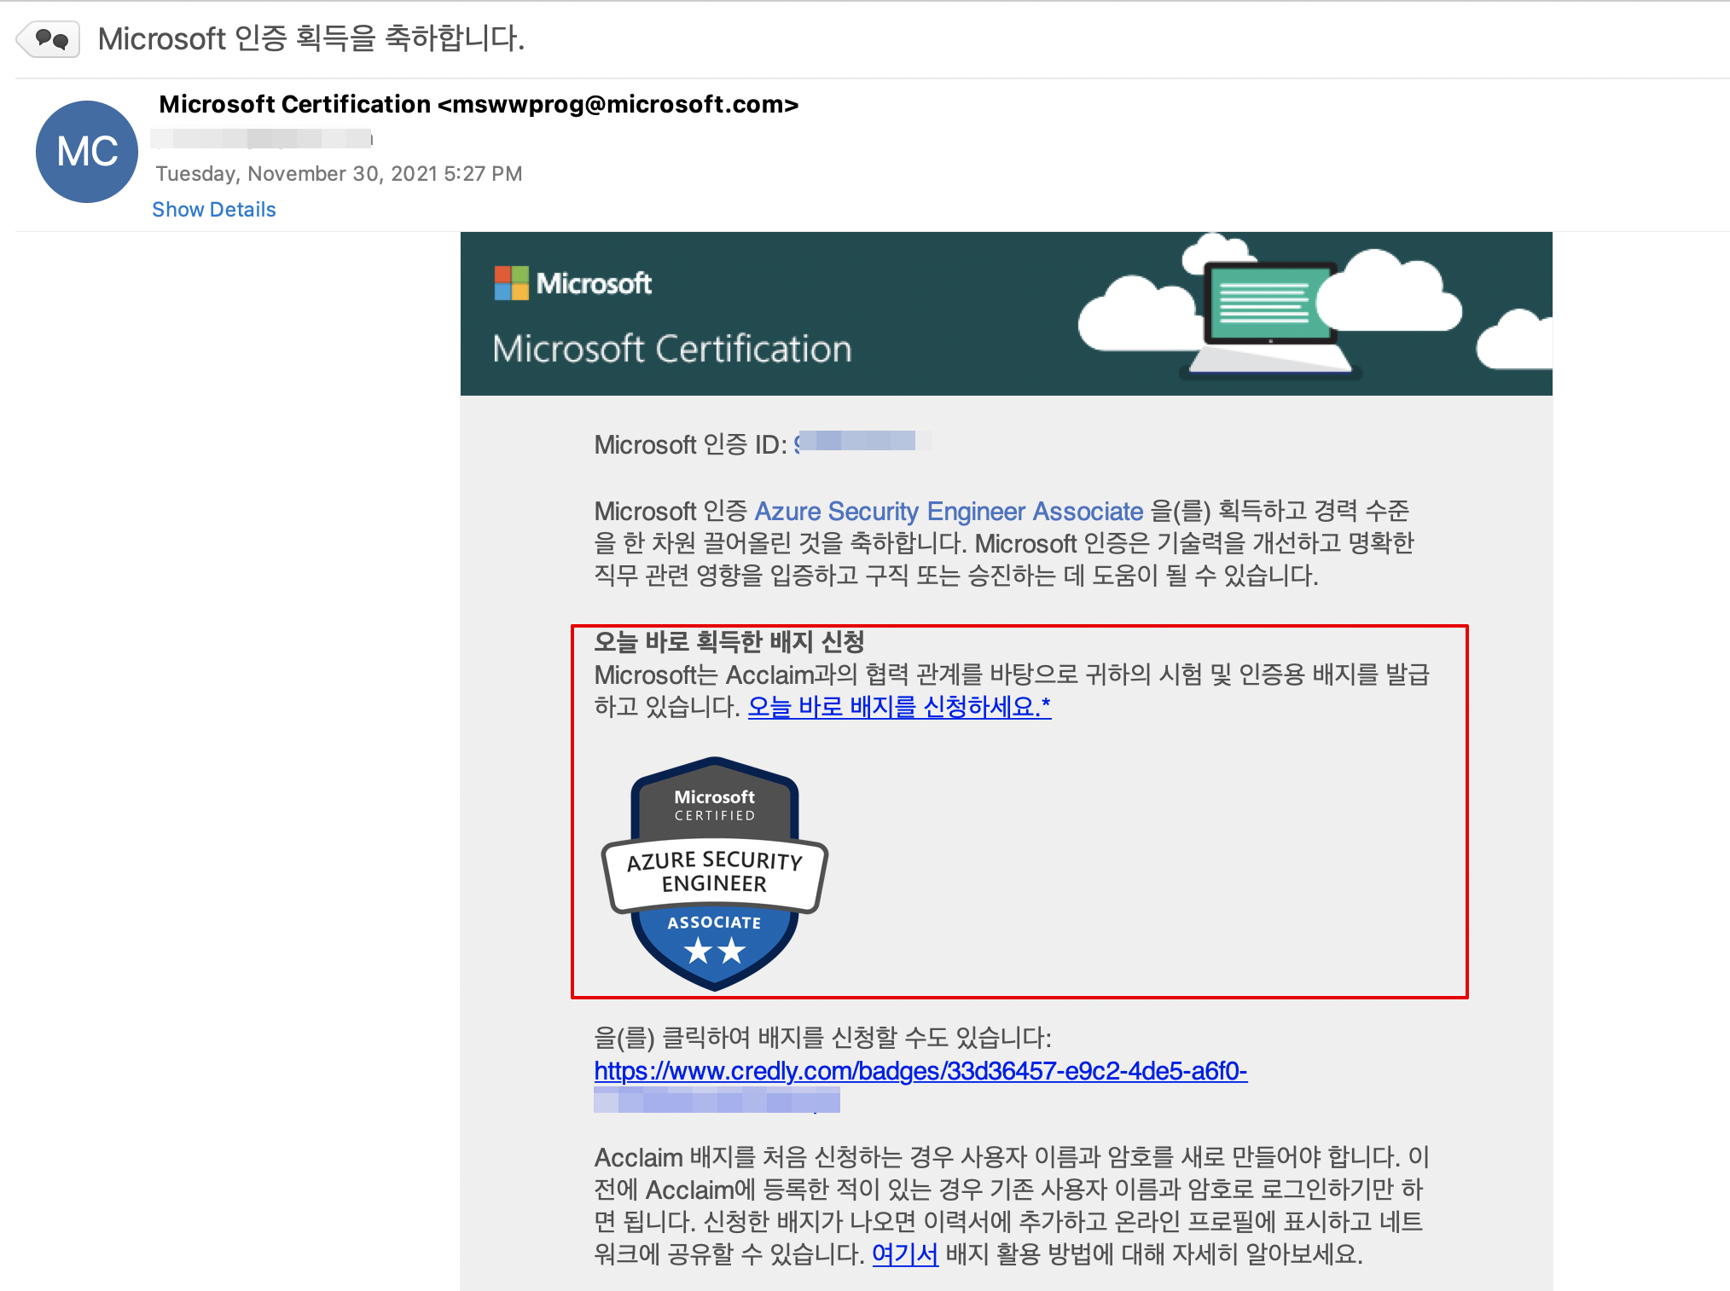This screenshot has width=1730, height=1291.
Task: Click the Microsoft 인증 ID label
Action: (x=691, y=444)
